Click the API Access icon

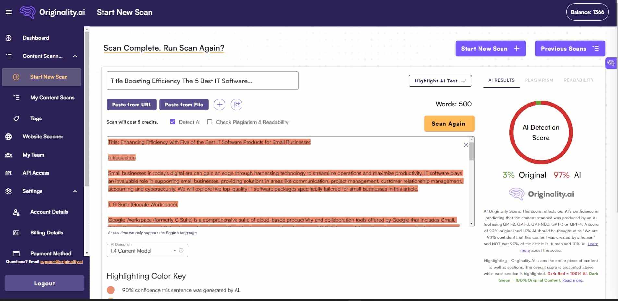point(8,173)
